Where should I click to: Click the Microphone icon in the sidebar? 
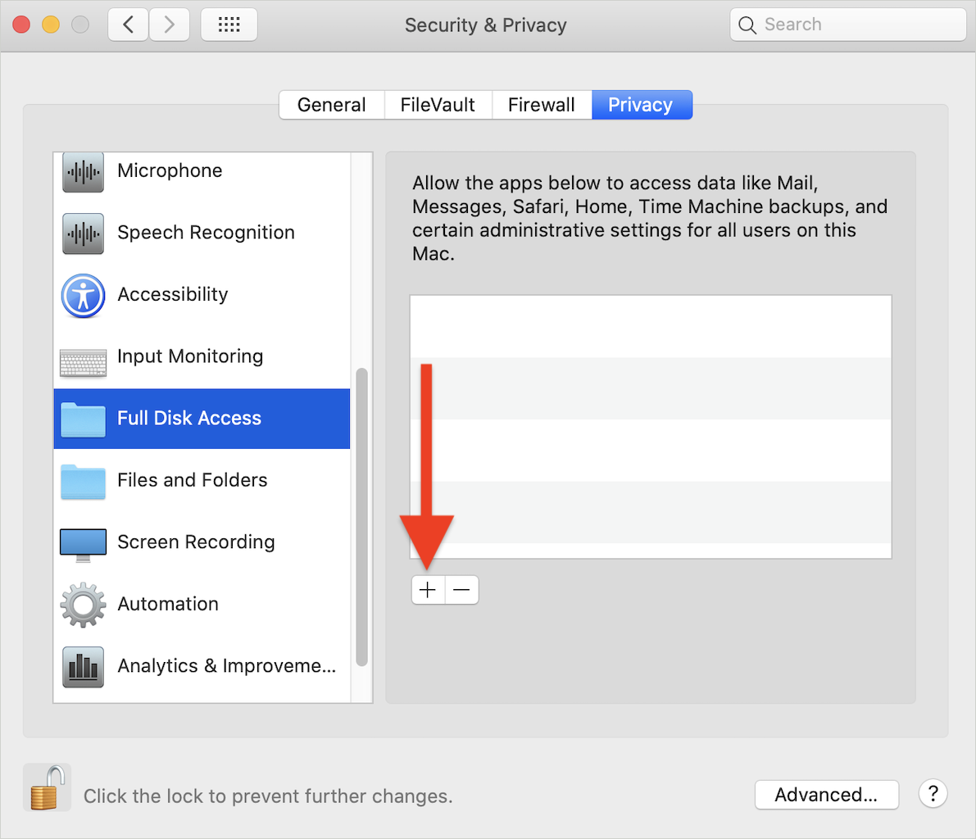(83, 172)
